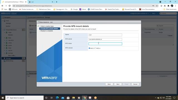
Task: Open the Chrome extensions puzzle icon
Action: (169, 6)
